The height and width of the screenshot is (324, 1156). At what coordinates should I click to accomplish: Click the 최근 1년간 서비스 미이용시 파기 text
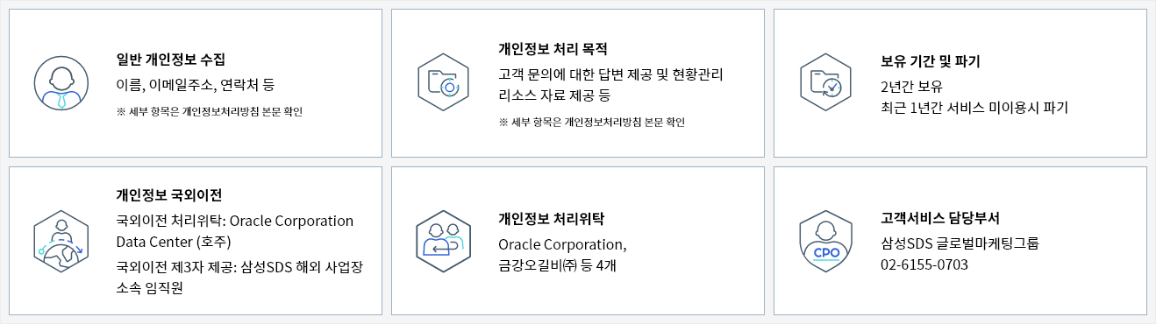[x=974, y=108]
